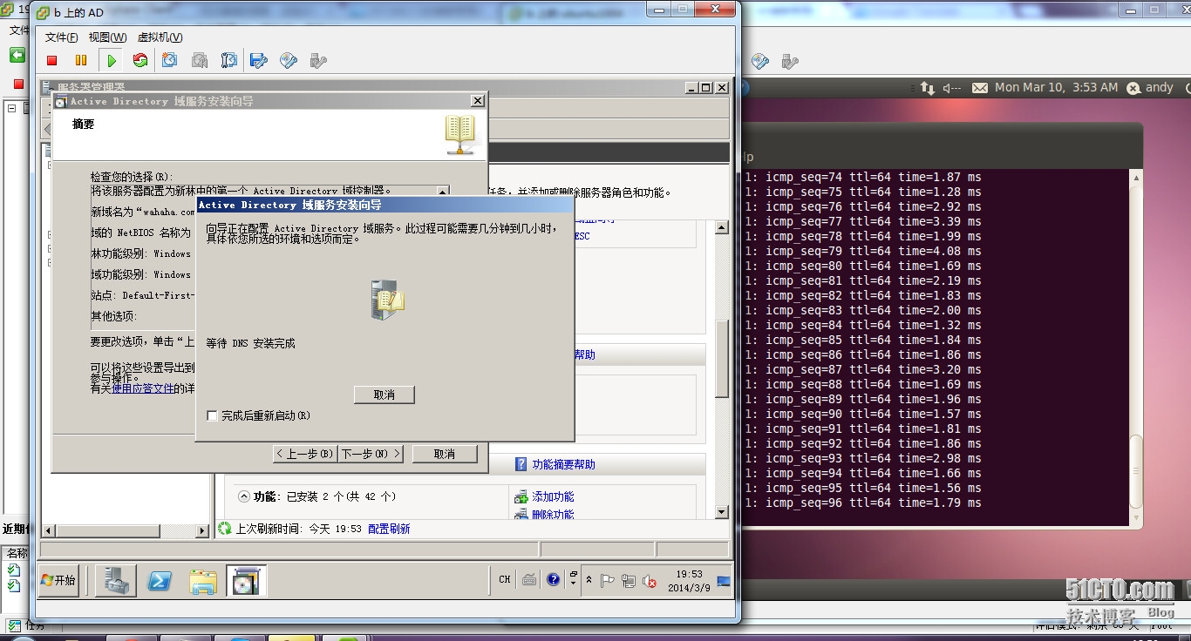This screenshot has height=641, width=1191.
Task: Click terminal line icmp_seq=96 time=1.79 ms
Action: tap(863, 503)
